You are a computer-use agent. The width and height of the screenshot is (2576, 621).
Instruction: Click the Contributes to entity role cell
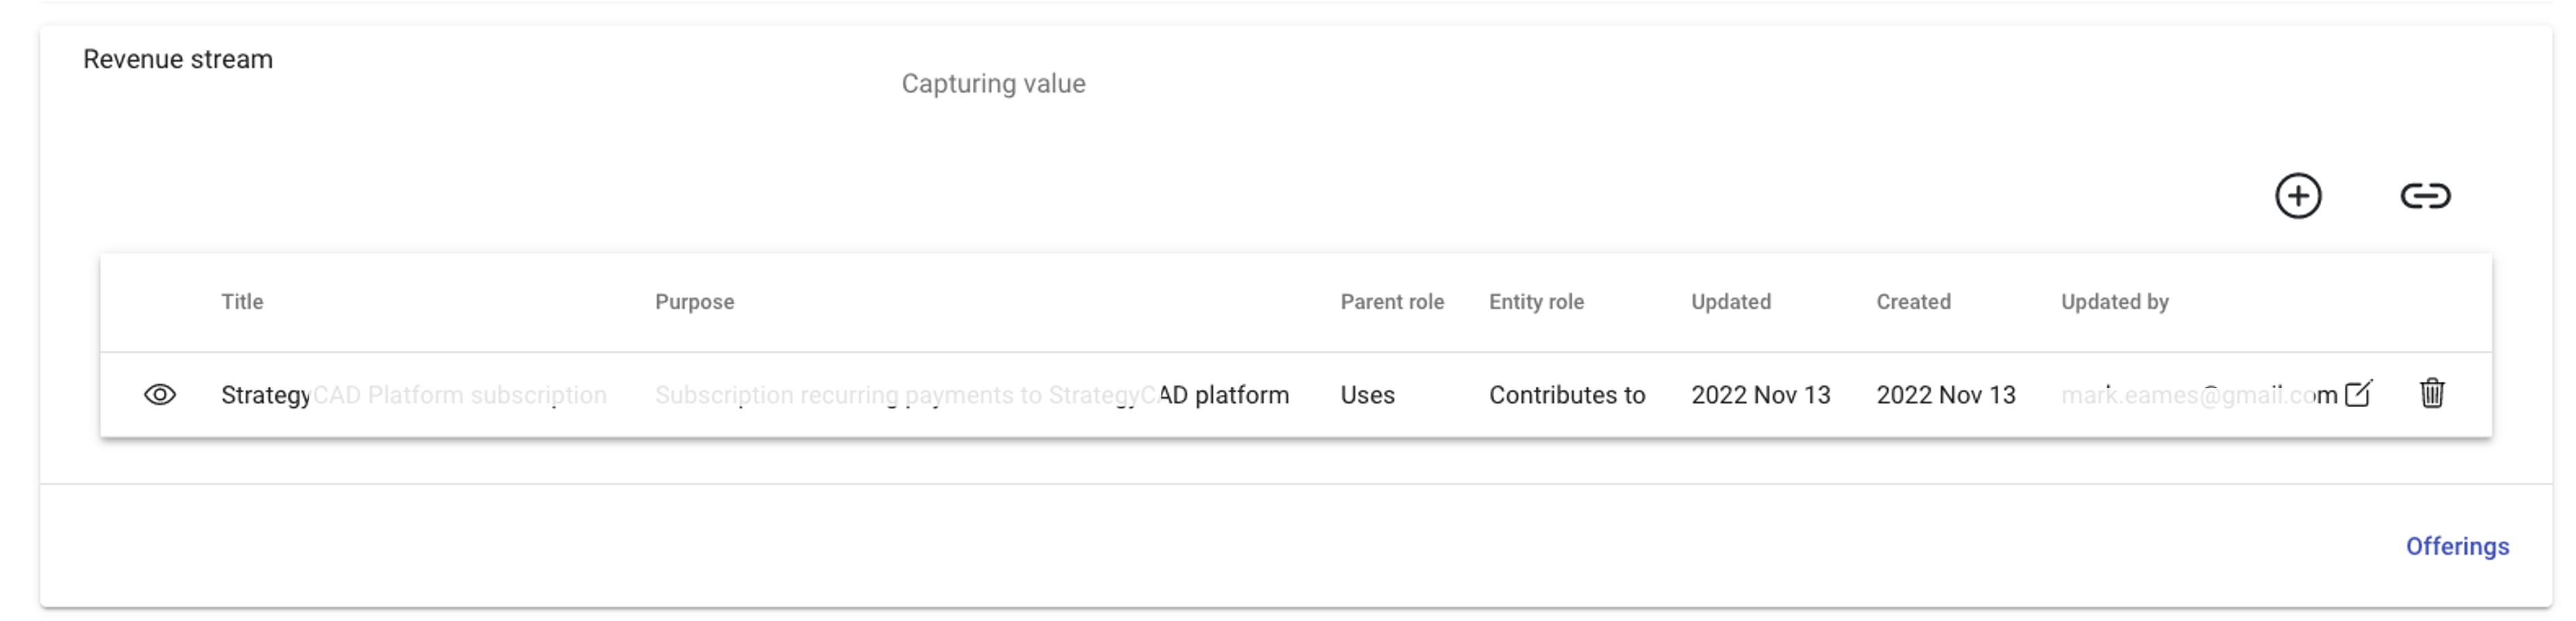click(1566, 395)
